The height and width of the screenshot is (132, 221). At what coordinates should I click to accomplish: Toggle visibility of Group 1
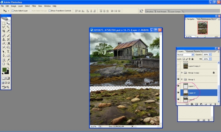[178, 80]
